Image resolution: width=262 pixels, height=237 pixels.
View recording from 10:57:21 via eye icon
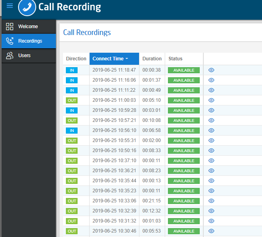pos(211,120)
